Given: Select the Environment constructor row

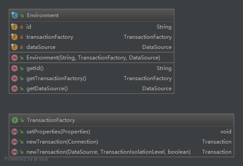Looking at the screenshot, I should [92, 58].
